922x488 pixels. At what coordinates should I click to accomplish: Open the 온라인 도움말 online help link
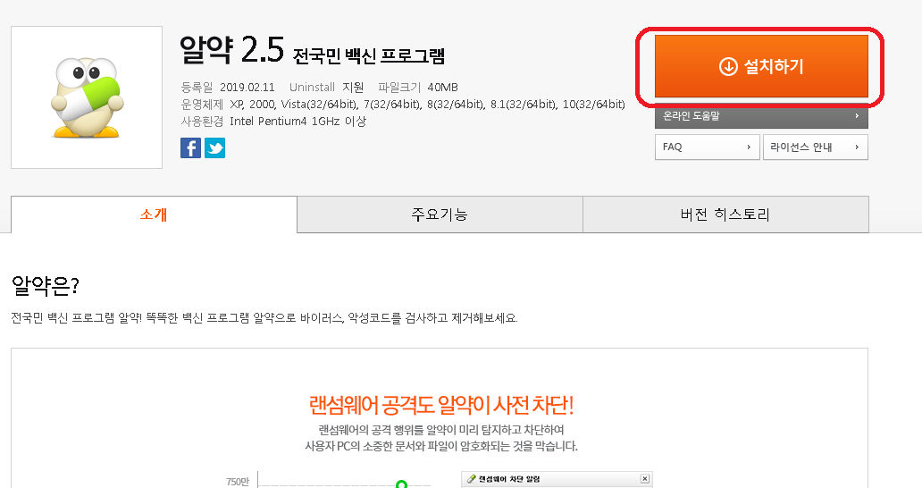pos(761,116)
